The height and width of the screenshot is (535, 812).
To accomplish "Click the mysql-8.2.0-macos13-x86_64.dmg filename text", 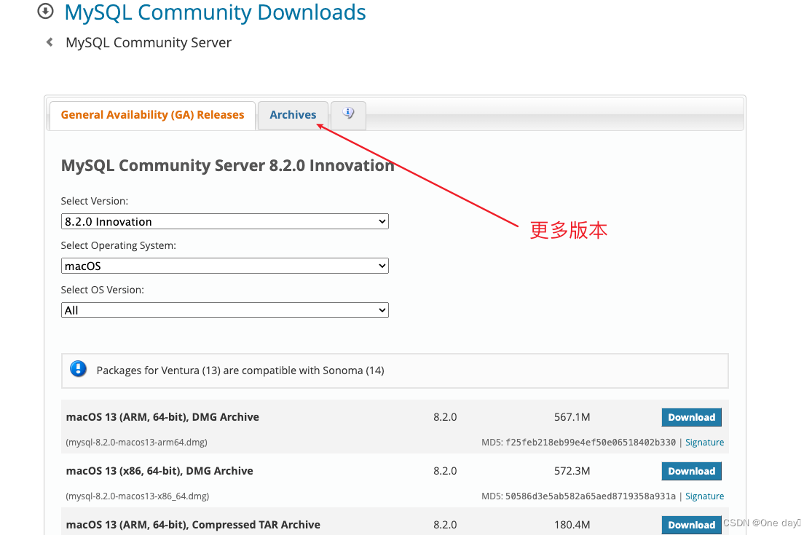I will coord(138,496).
